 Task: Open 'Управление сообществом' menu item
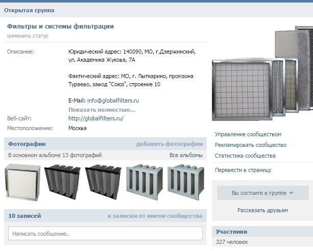coord(248,134)
